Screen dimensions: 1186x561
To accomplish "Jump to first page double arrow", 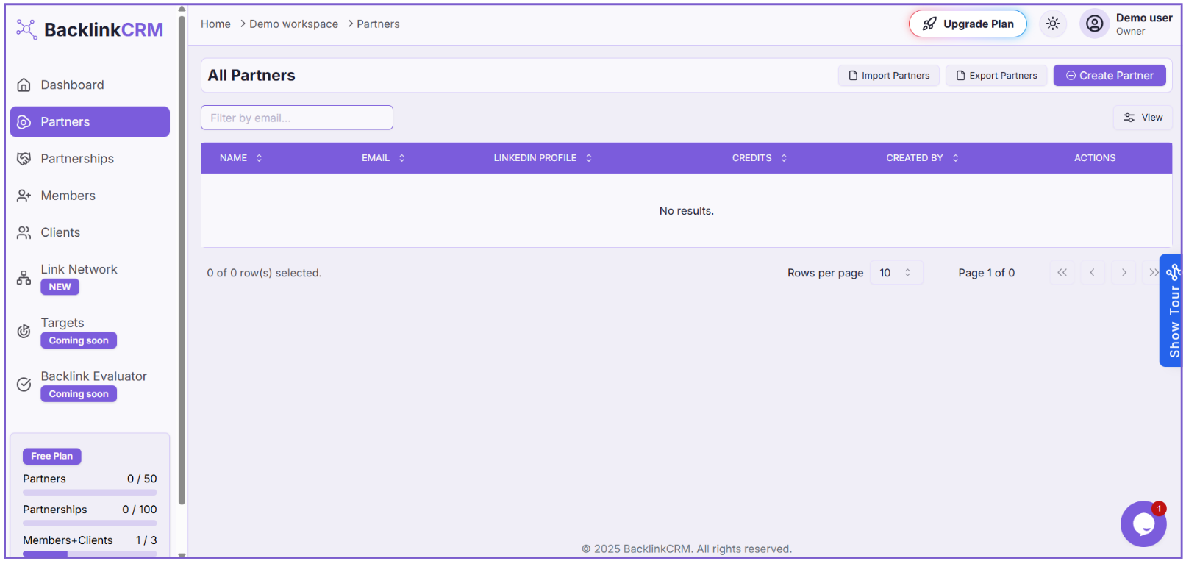I will 1062,273.
